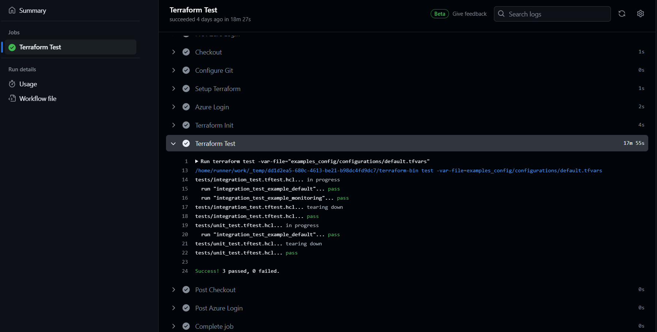Focus the Search logs input field
The image size is (657, 332).
coord(552,14)
